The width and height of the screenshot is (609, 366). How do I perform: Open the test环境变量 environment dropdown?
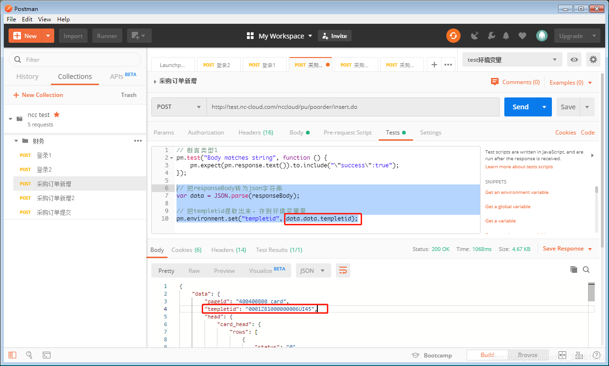point(512,59)
